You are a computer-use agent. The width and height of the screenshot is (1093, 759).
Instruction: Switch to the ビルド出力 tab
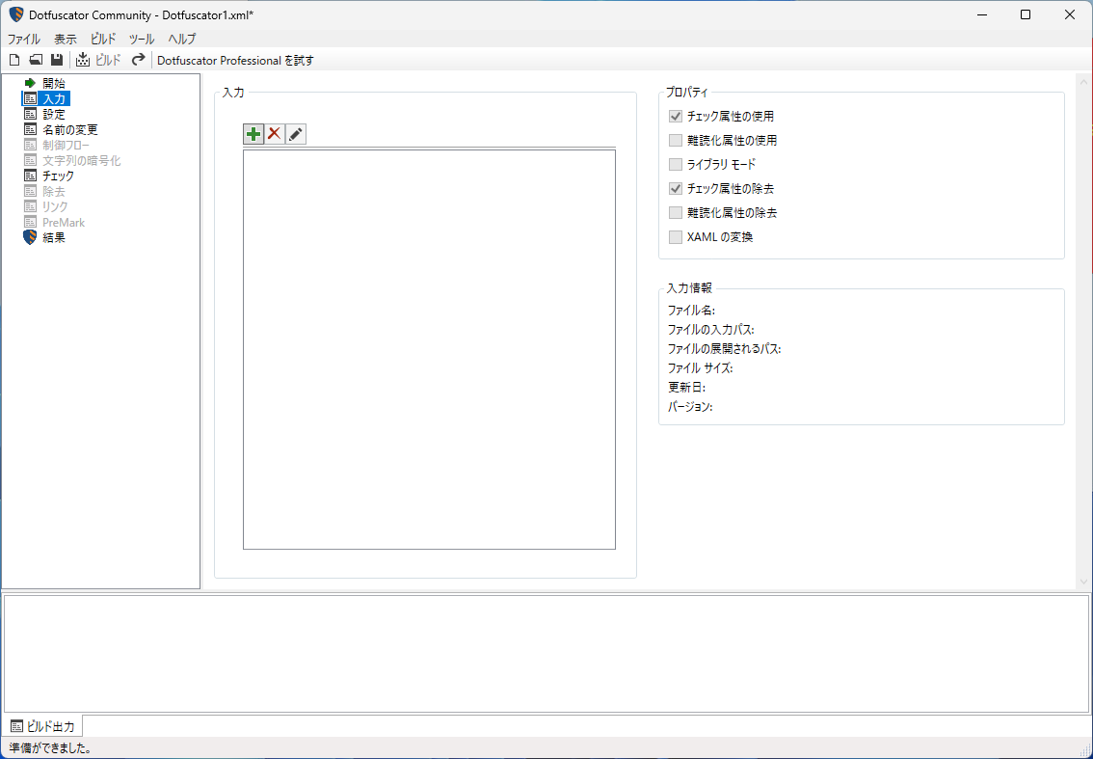coord(43,726)
